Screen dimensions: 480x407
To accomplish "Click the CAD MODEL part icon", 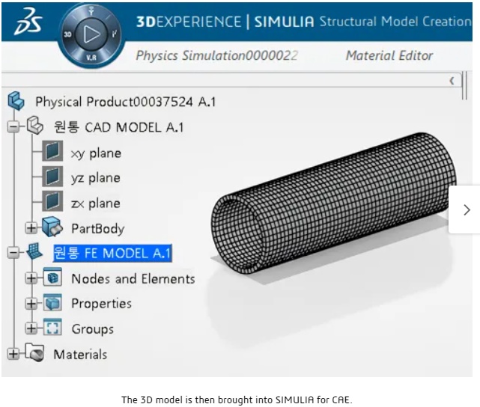I will pos(35,126).
